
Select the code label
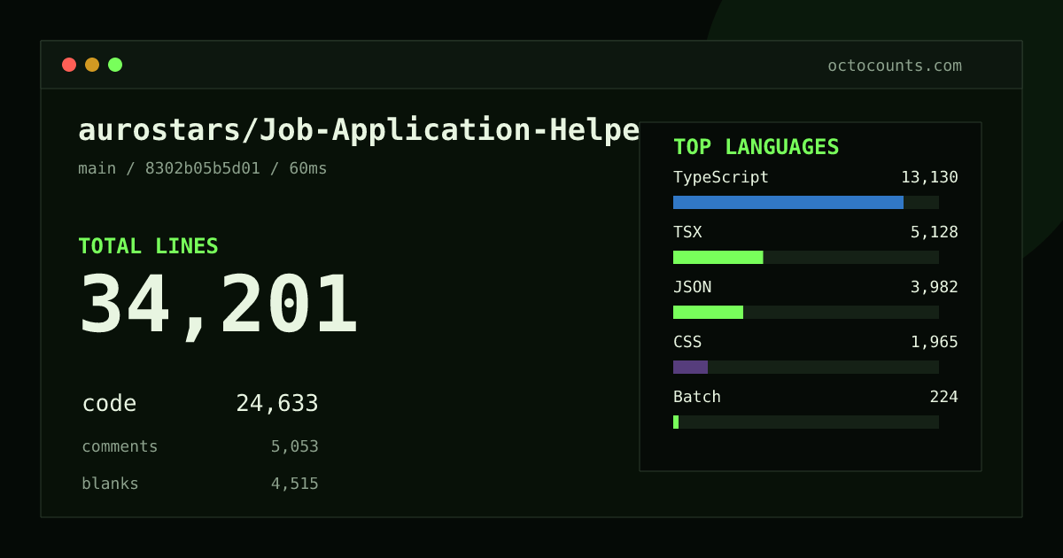[109, 404]
